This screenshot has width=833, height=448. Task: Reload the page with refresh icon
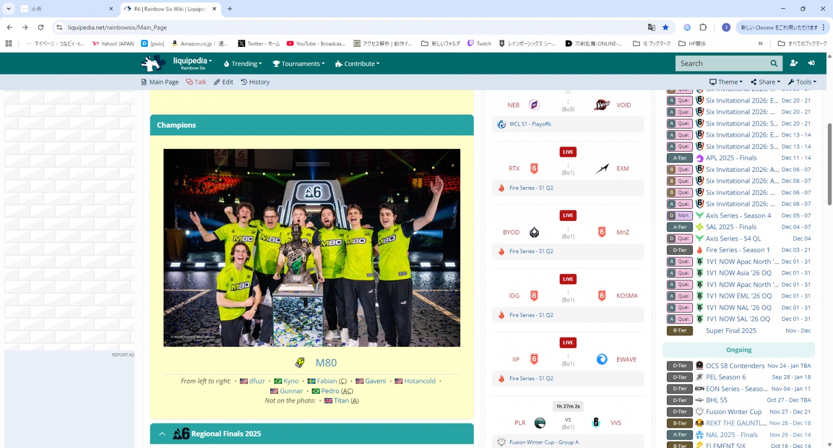(x=41, y=28)
